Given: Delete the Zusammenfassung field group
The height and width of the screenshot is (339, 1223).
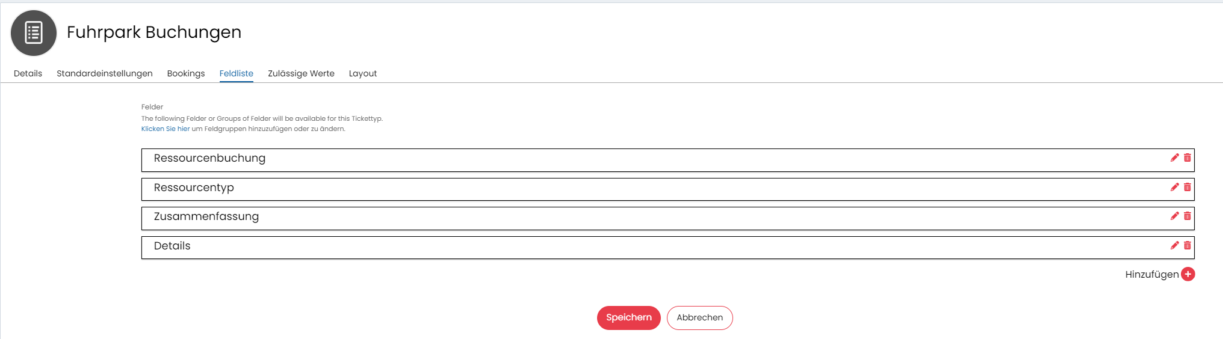Looking at the screenshot, I should pyautogui.click(x=1187, y=216).
